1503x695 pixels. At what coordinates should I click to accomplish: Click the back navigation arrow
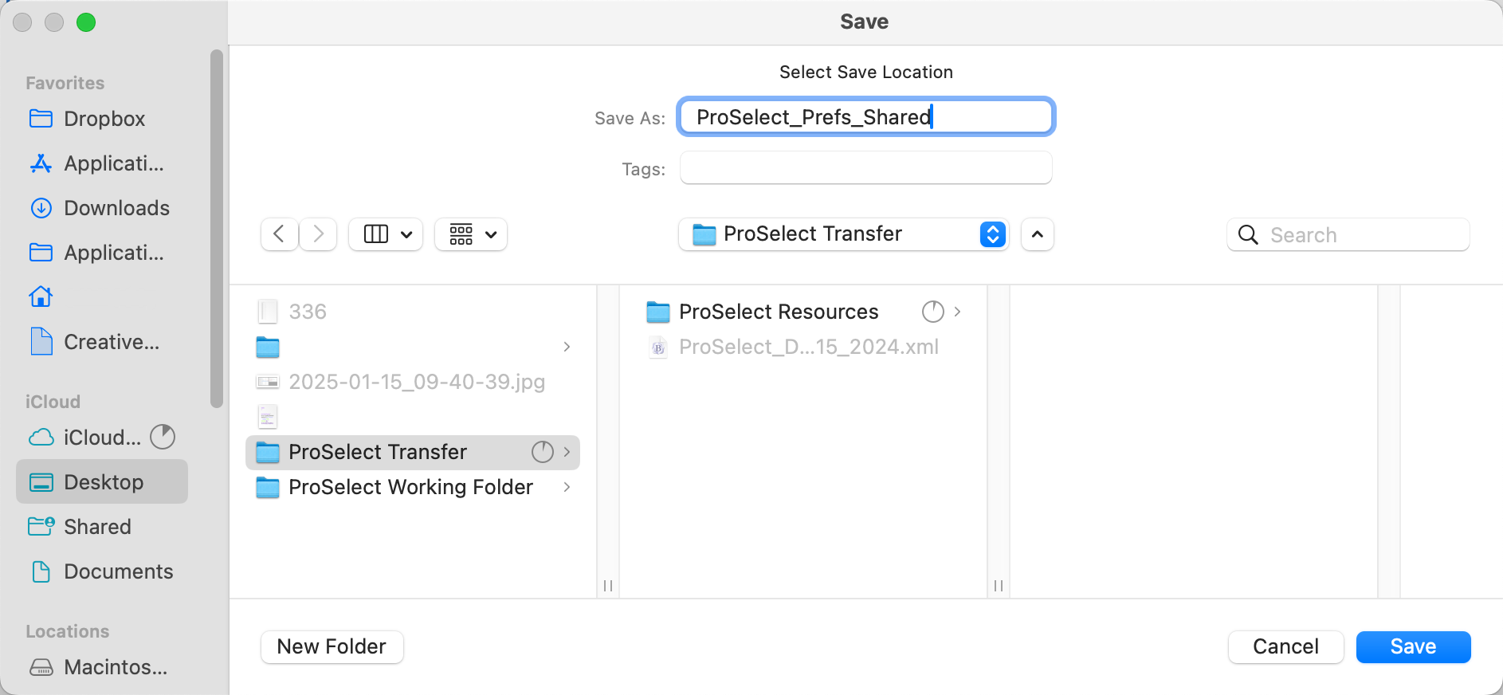(279, 234)
